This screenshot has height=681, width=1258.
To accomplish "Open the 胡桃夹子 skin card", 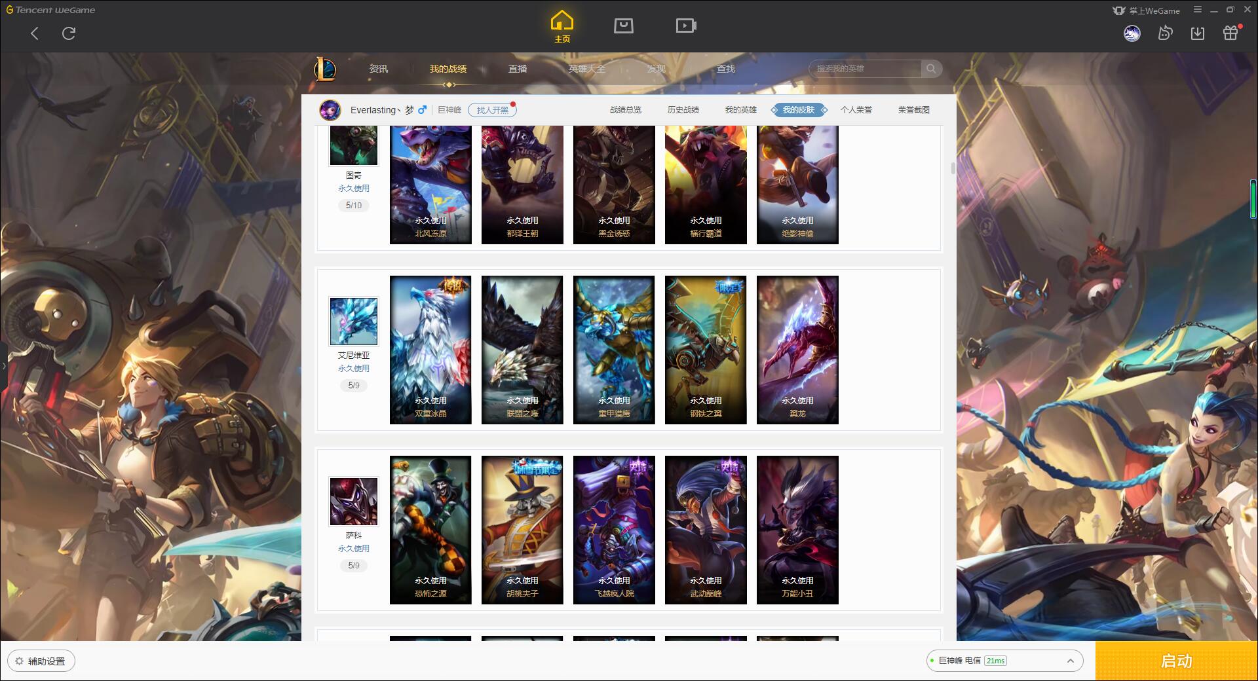I will coord(522,530).
